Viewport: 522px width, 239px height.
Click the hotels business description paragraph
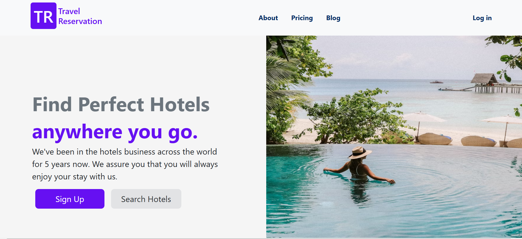[x=125, y=164]
